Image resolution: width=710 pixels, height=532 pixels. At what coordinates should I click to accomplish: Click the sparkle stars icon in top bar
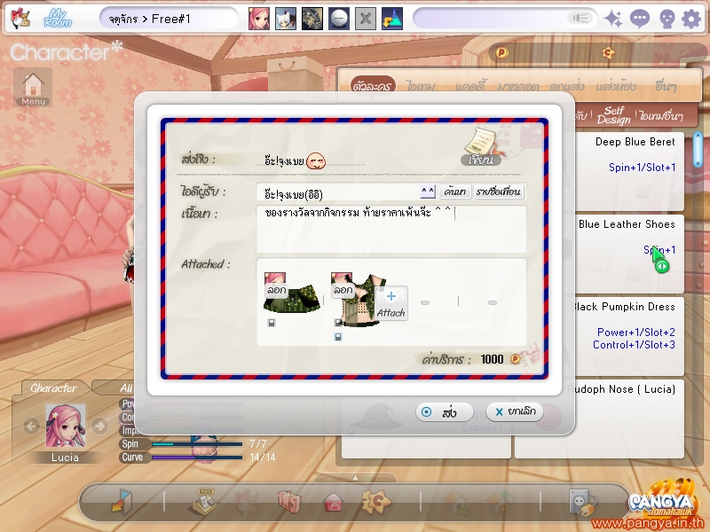click(613, 19)
